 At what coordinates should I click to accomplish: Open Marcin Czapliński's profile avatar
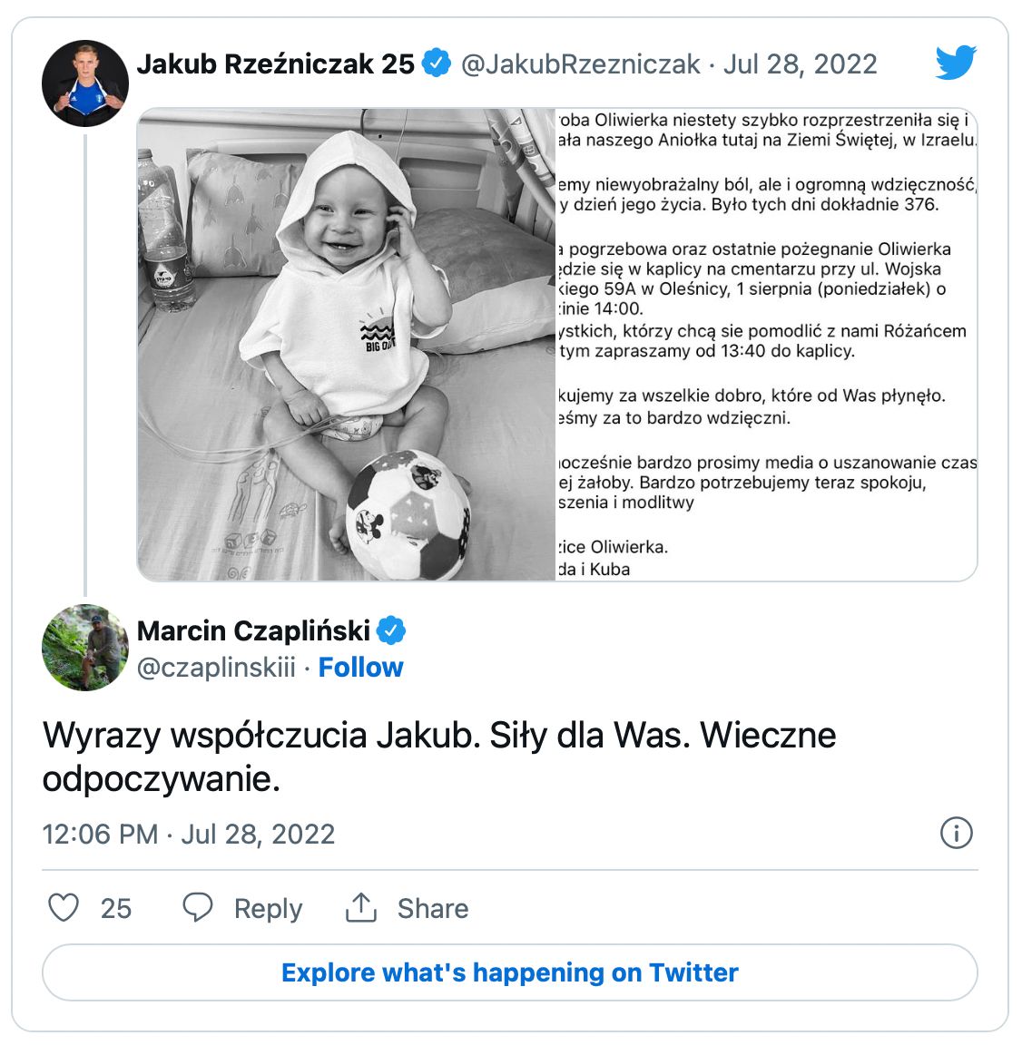coord(85,648)
